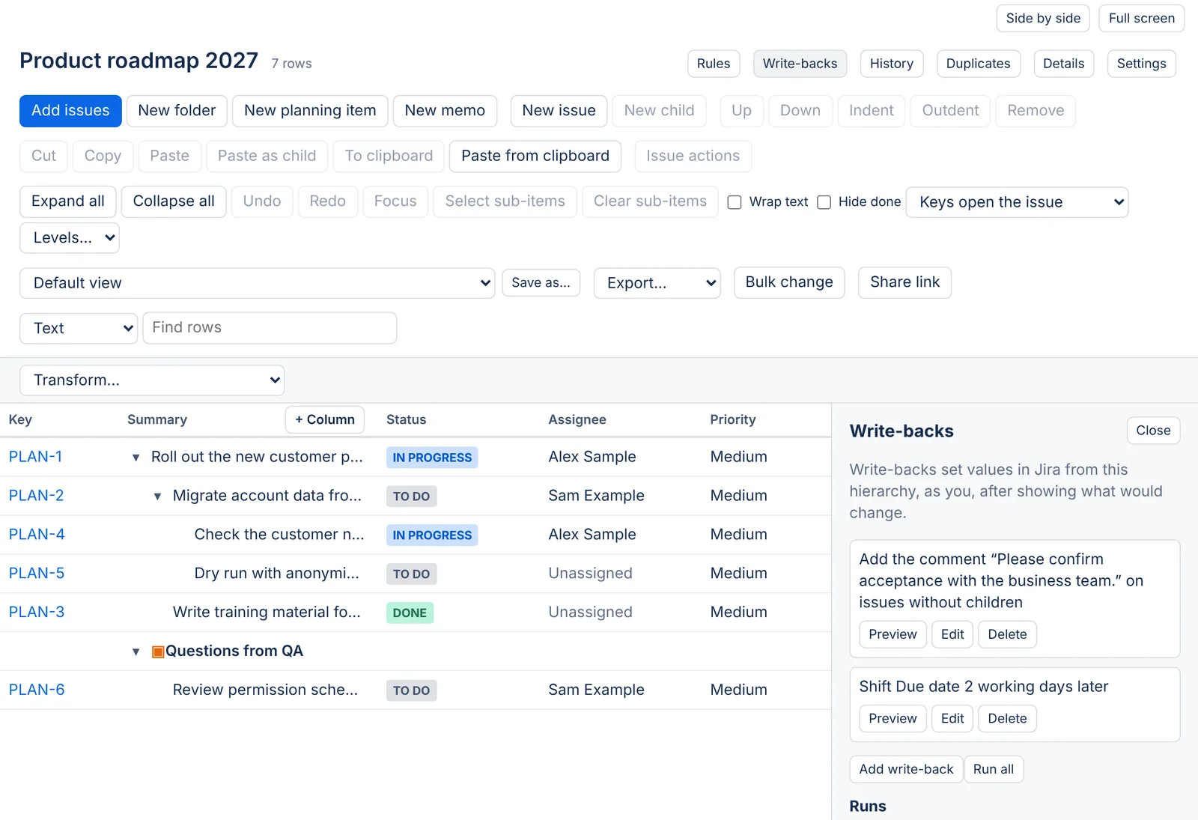This screenshot has width=1198, height=820.
Task: Click the IN PROGRESS status of PLAN-1
Action: click(x=432, y=458)
